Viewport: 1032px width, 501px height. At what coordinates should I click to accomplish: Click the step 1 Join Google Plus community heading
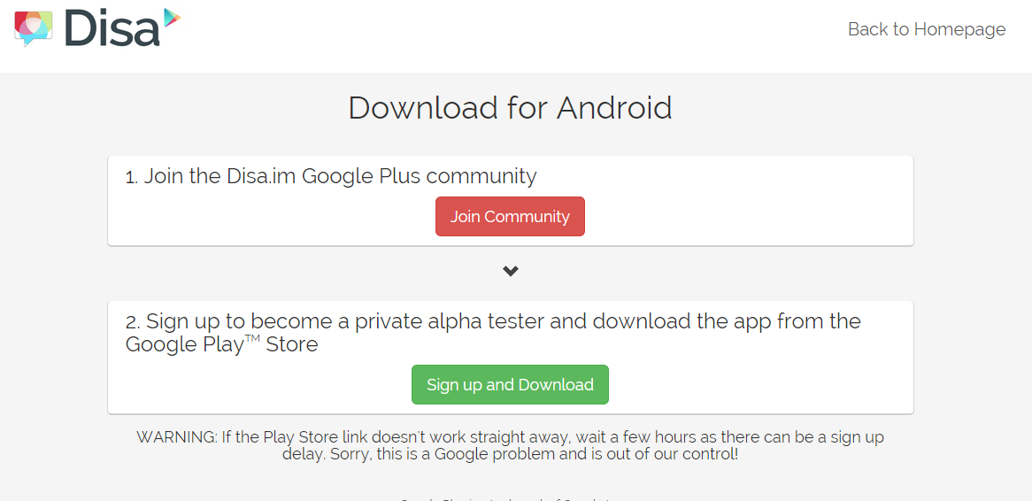331,176
